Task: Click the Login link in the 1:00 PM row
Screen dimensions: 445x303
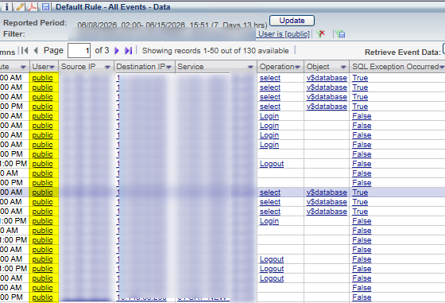Action: pos(269,221)
